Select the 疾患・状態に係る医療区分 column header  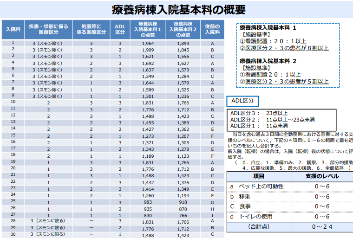click(x=48, y=30)
